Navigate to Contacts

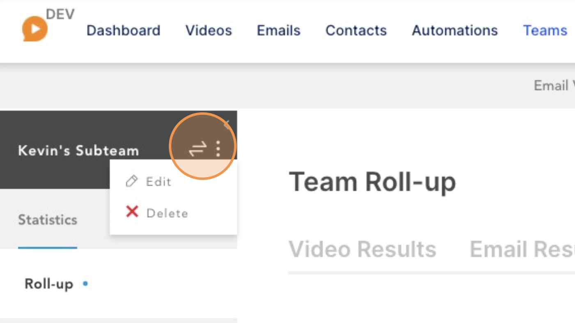[356, 30]
